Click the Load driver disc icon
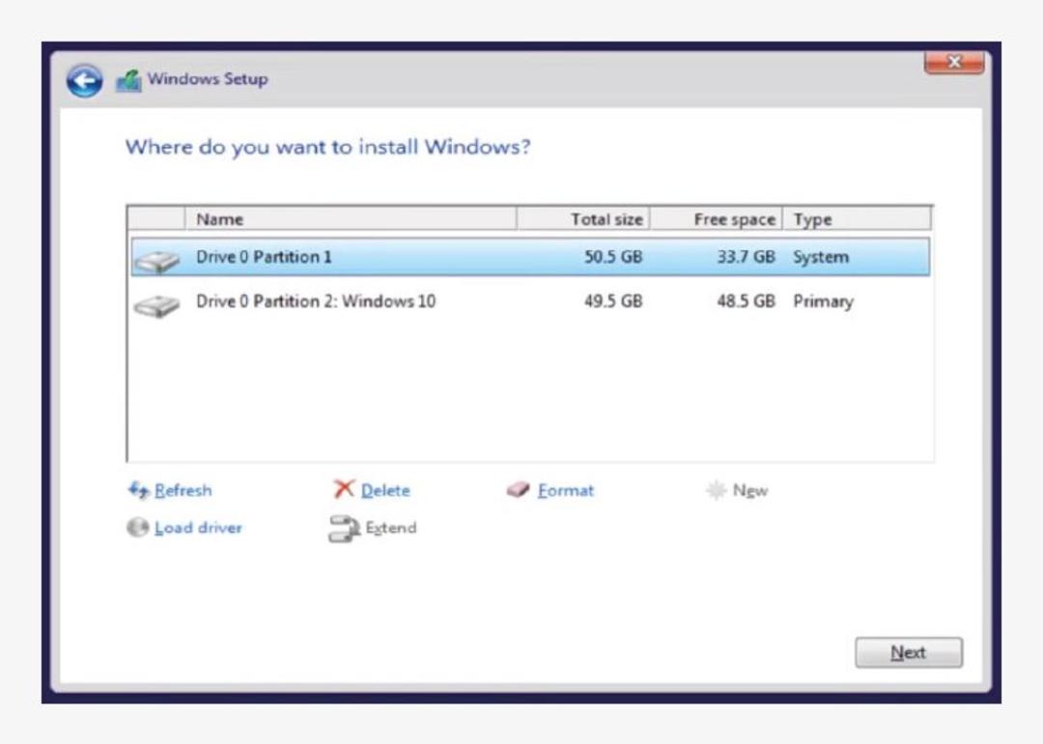Screen dimensions: 1043x744 pos(138,527)
